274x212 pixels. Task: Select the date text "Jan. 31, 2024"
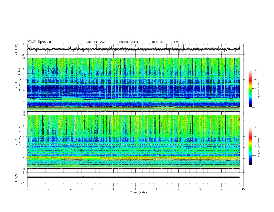tap(97, 42)
